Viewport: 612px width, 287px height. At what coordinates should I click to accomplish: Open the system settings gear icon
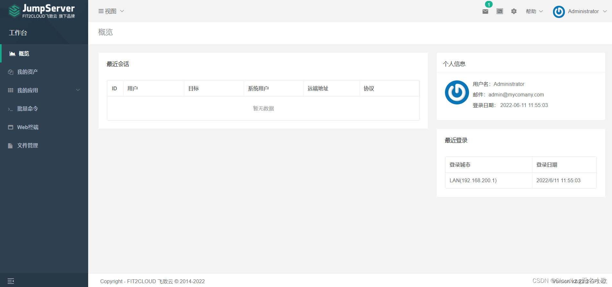pos(514,11)
